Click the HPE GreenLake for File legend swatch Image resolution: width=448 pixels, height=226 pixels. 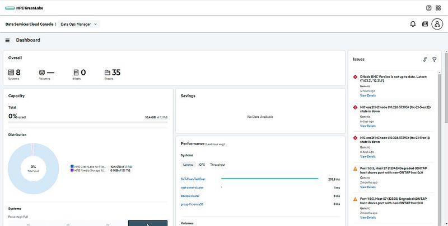coord(72,166)
